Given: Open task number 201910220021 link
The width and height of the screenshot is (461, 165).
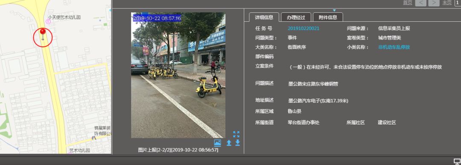Looking at the screenshot, I should tap(303, 29).
